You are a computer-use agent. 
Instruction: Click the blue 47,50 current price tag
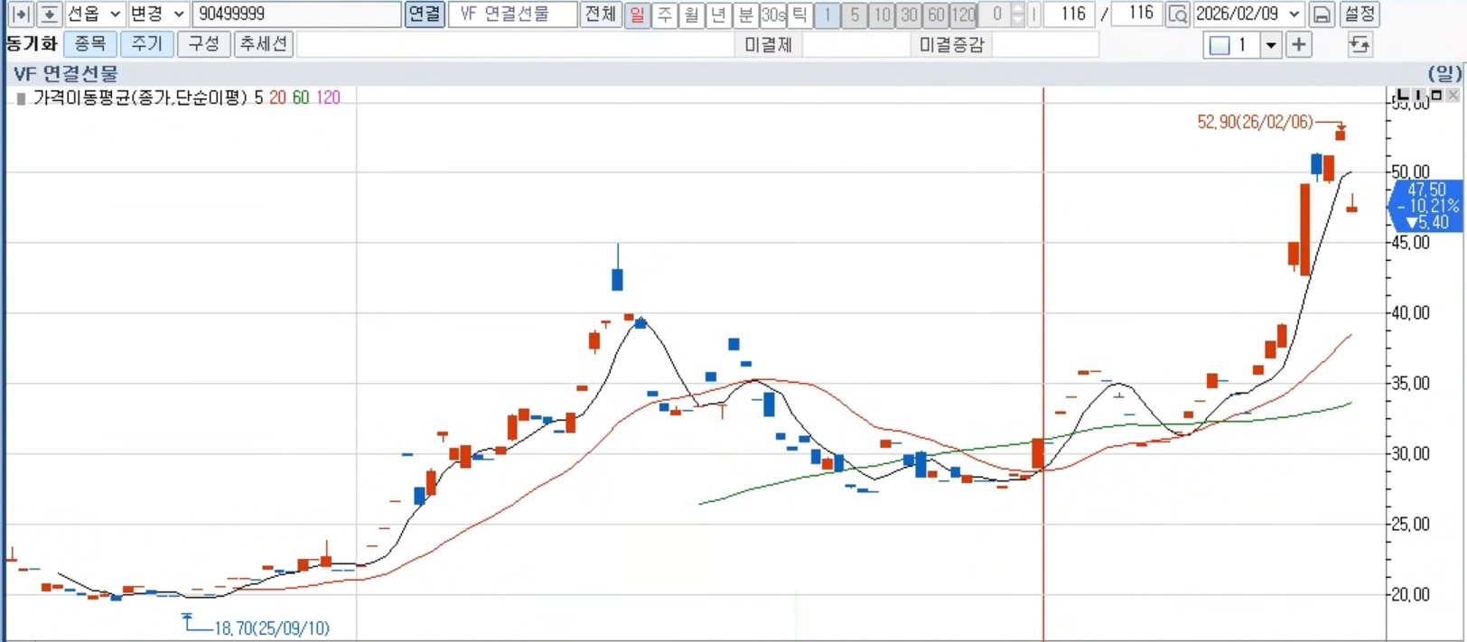coord(1426,206)
